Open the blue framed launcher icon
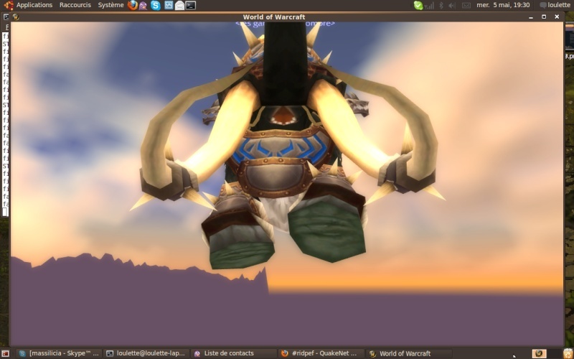This screenshot has height=359, width=574. (169, 5)
